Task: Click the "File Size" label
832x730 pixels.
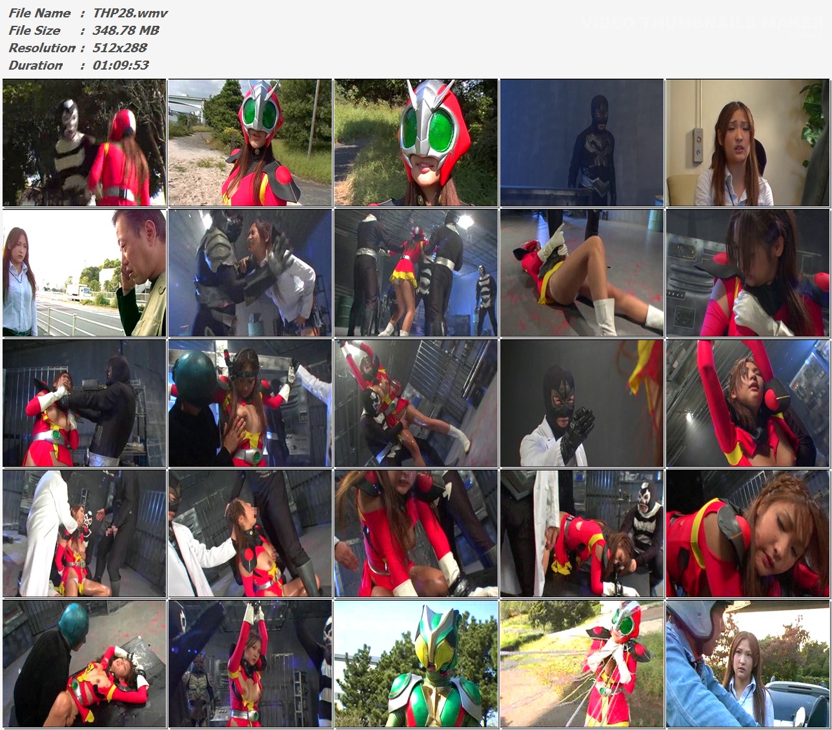Action: coord(34,30)
